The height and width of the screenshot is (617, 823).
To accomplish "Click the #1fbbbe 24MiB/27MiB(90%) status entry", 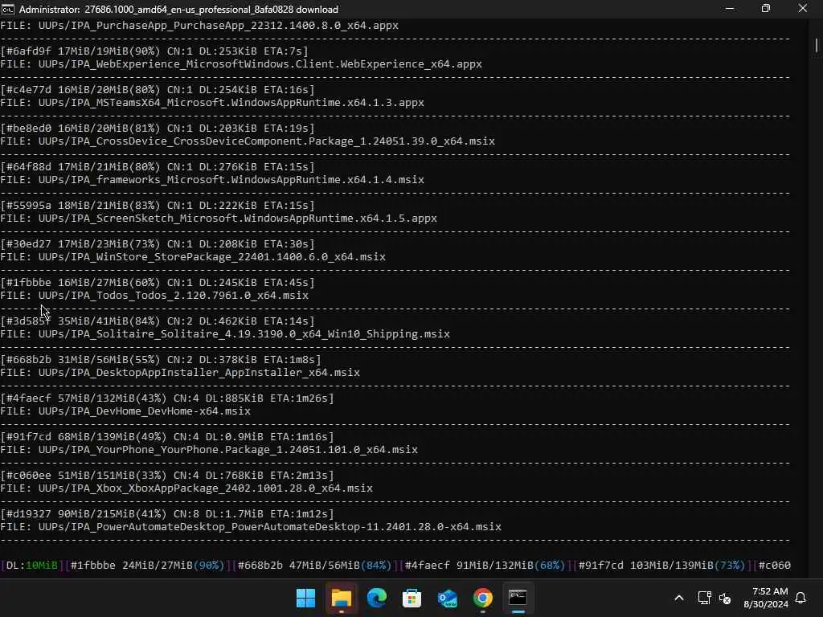I will coord(147,565).
